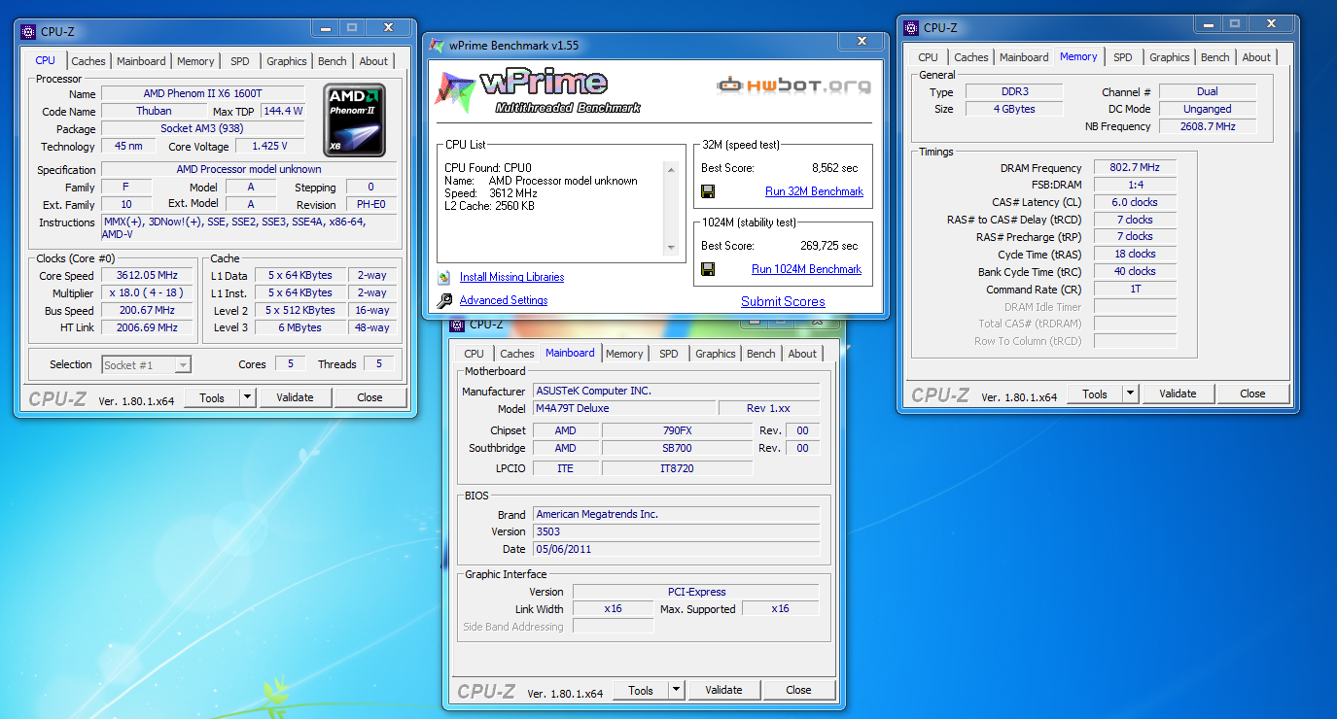
Task: Click the AMD Phenom II X6 logo
Action: tap(355, 120)
